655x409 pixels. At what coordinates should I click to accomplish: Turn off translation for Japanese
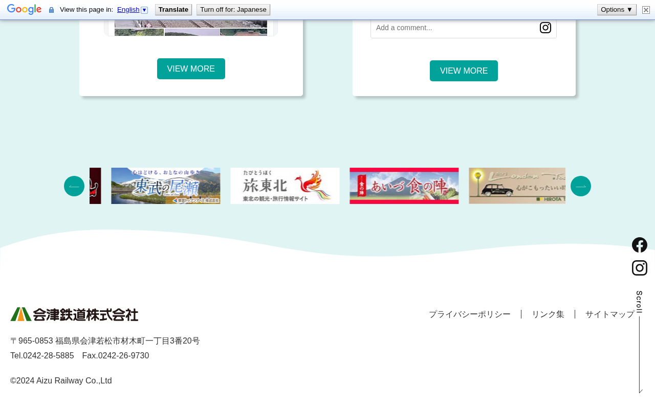[x=233, y=10]
